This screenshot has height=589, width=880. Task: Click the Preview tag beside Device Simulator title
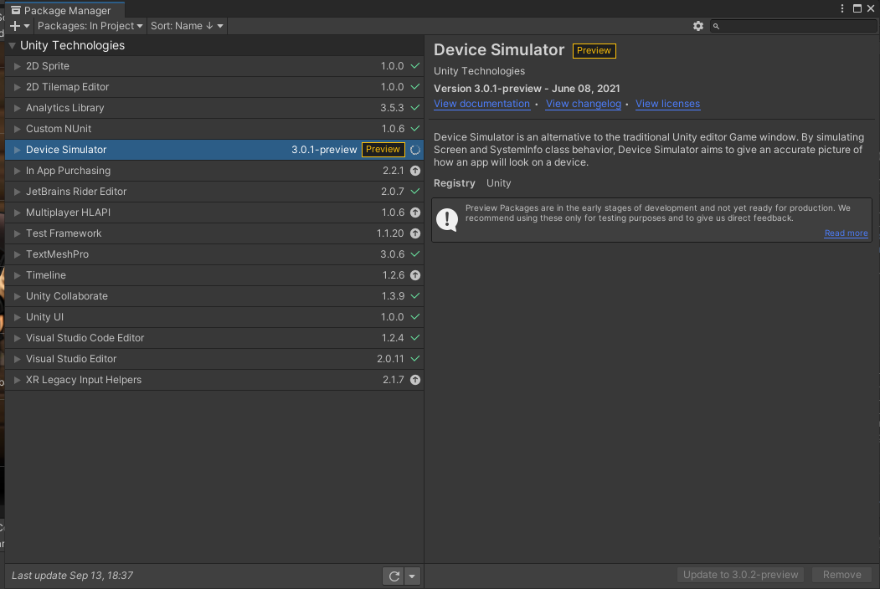(x=594, y=50)
